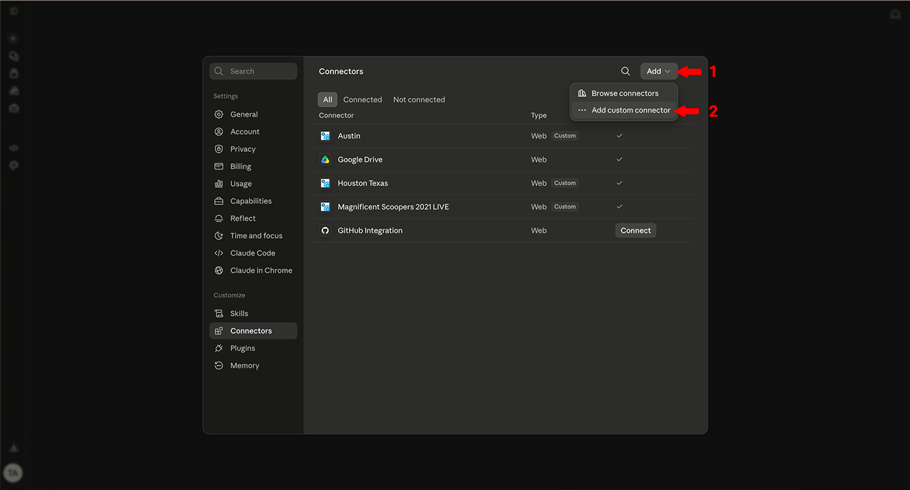
Task: Click the Time and focus moon icon
Action: [x=218, y=236]
